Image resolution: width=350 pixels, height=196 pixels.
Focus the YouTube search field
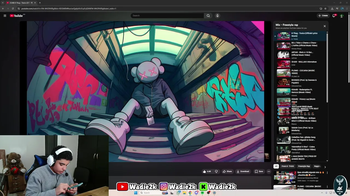[x=167, y=16]
